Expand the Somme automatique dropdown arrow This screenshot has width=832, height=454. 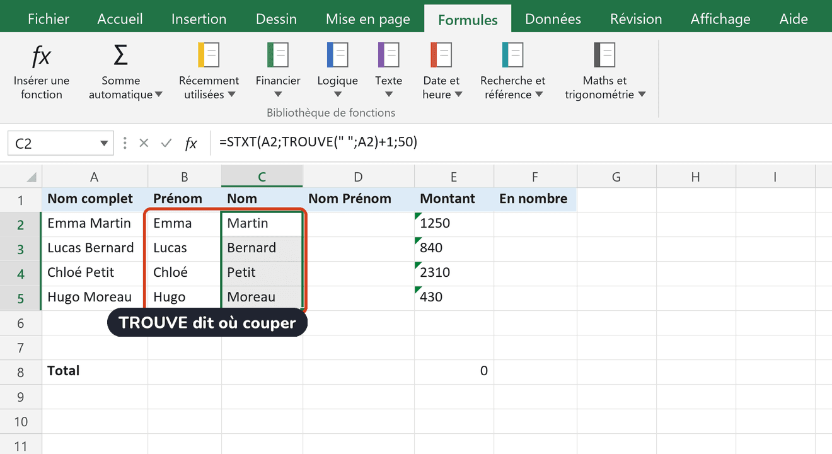[159, 95]
